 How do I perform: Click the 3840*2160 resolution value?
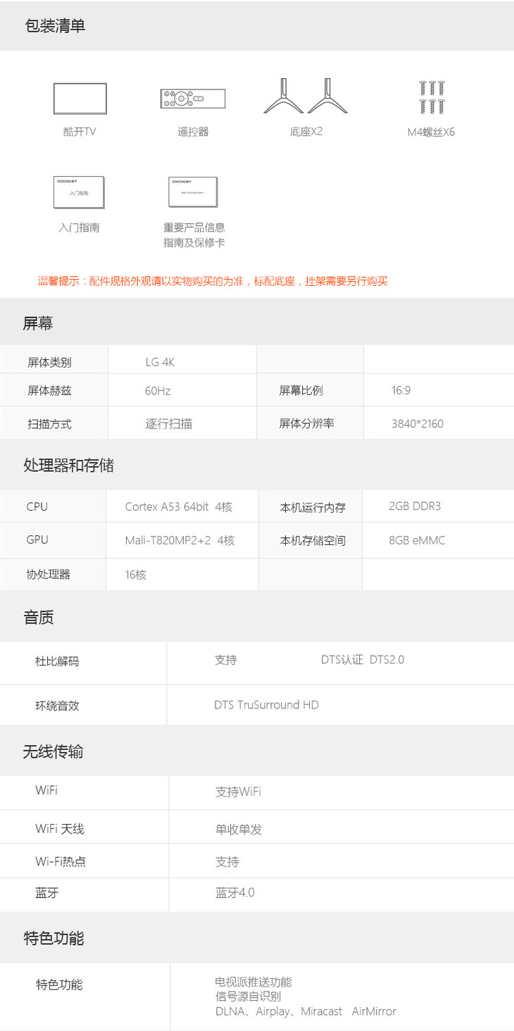click(418, 424)
